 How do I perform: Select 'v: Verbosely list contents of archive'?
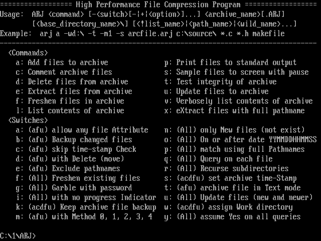[x=239, y=101]
